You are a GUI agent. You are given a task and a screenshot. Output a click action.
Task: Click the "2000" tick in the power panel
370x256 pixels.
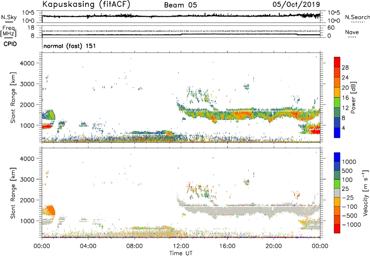[27, 104]
